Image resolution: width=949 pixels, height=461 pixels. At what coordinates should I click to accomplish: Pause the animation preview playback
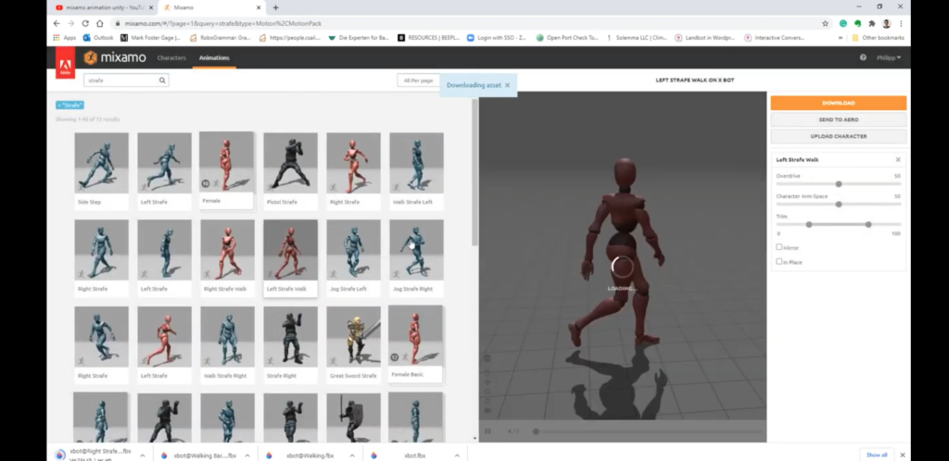point(488,431)
